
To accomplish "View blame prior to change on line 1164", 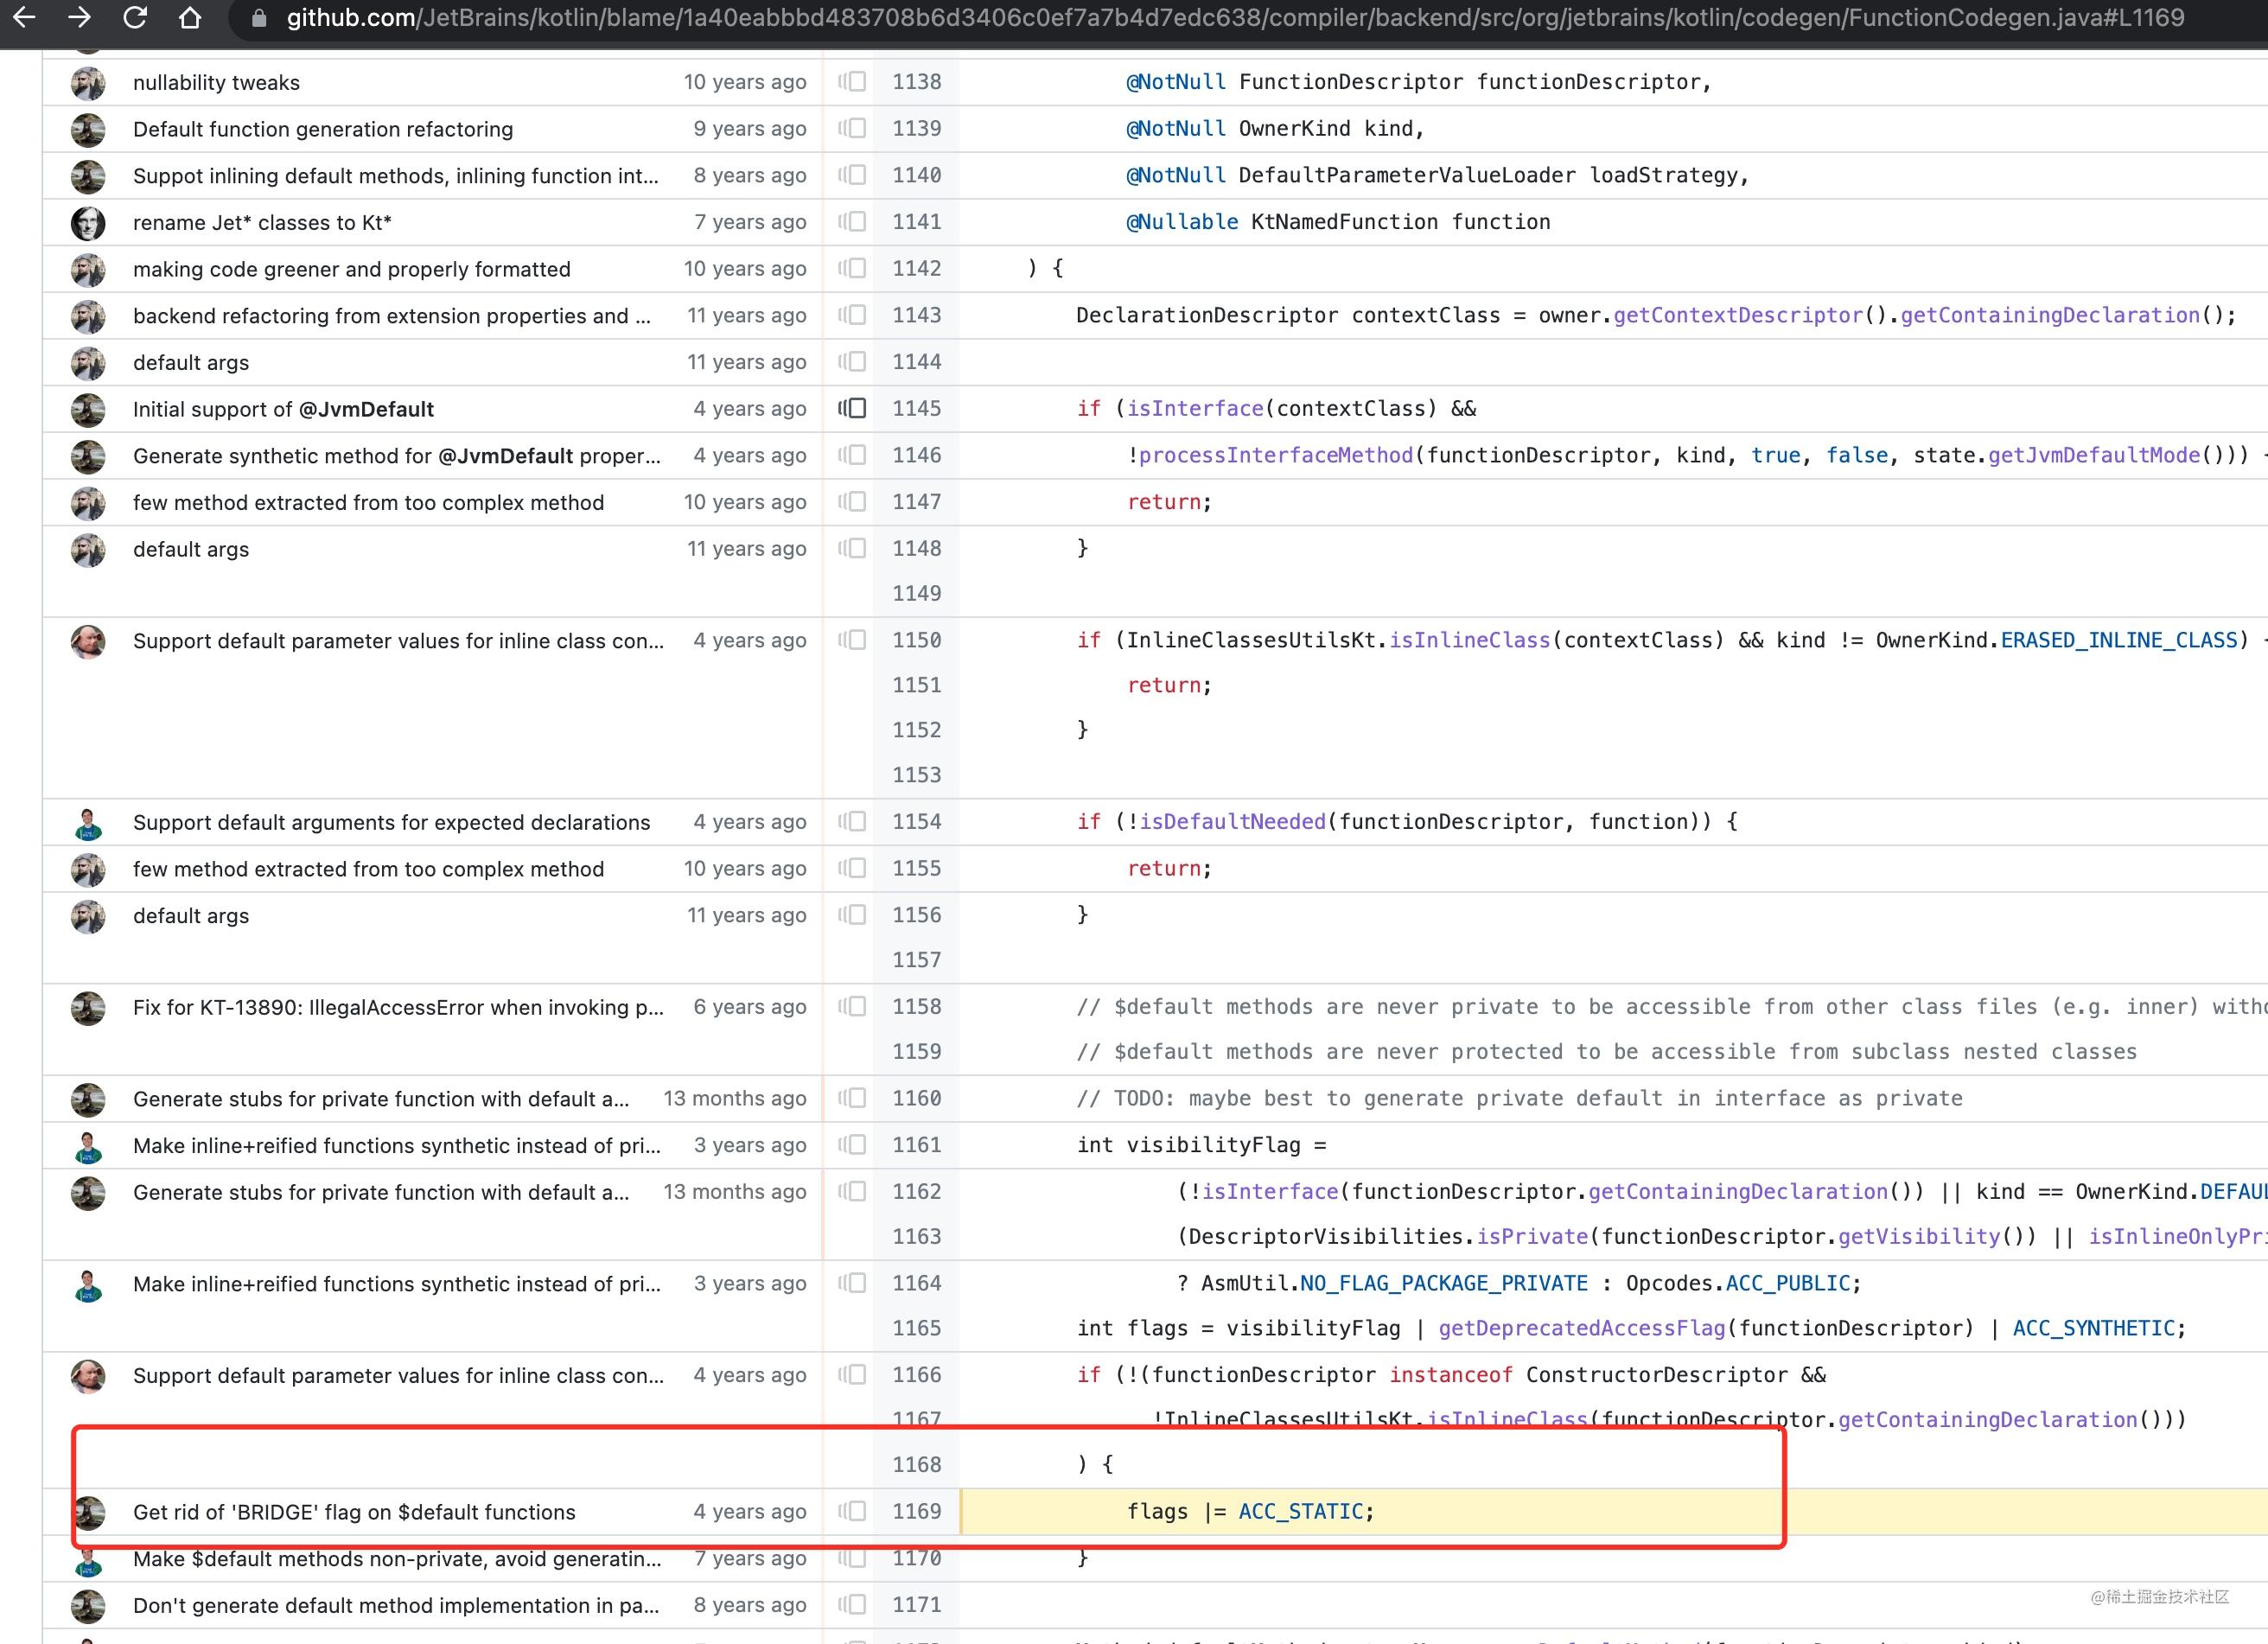I will 852,1283.
